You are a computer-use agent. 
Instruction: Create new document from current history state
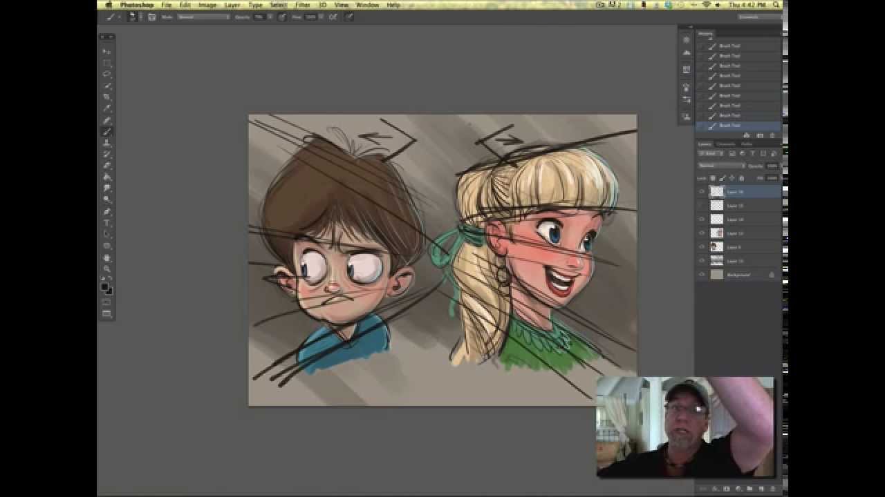point(747,135)
